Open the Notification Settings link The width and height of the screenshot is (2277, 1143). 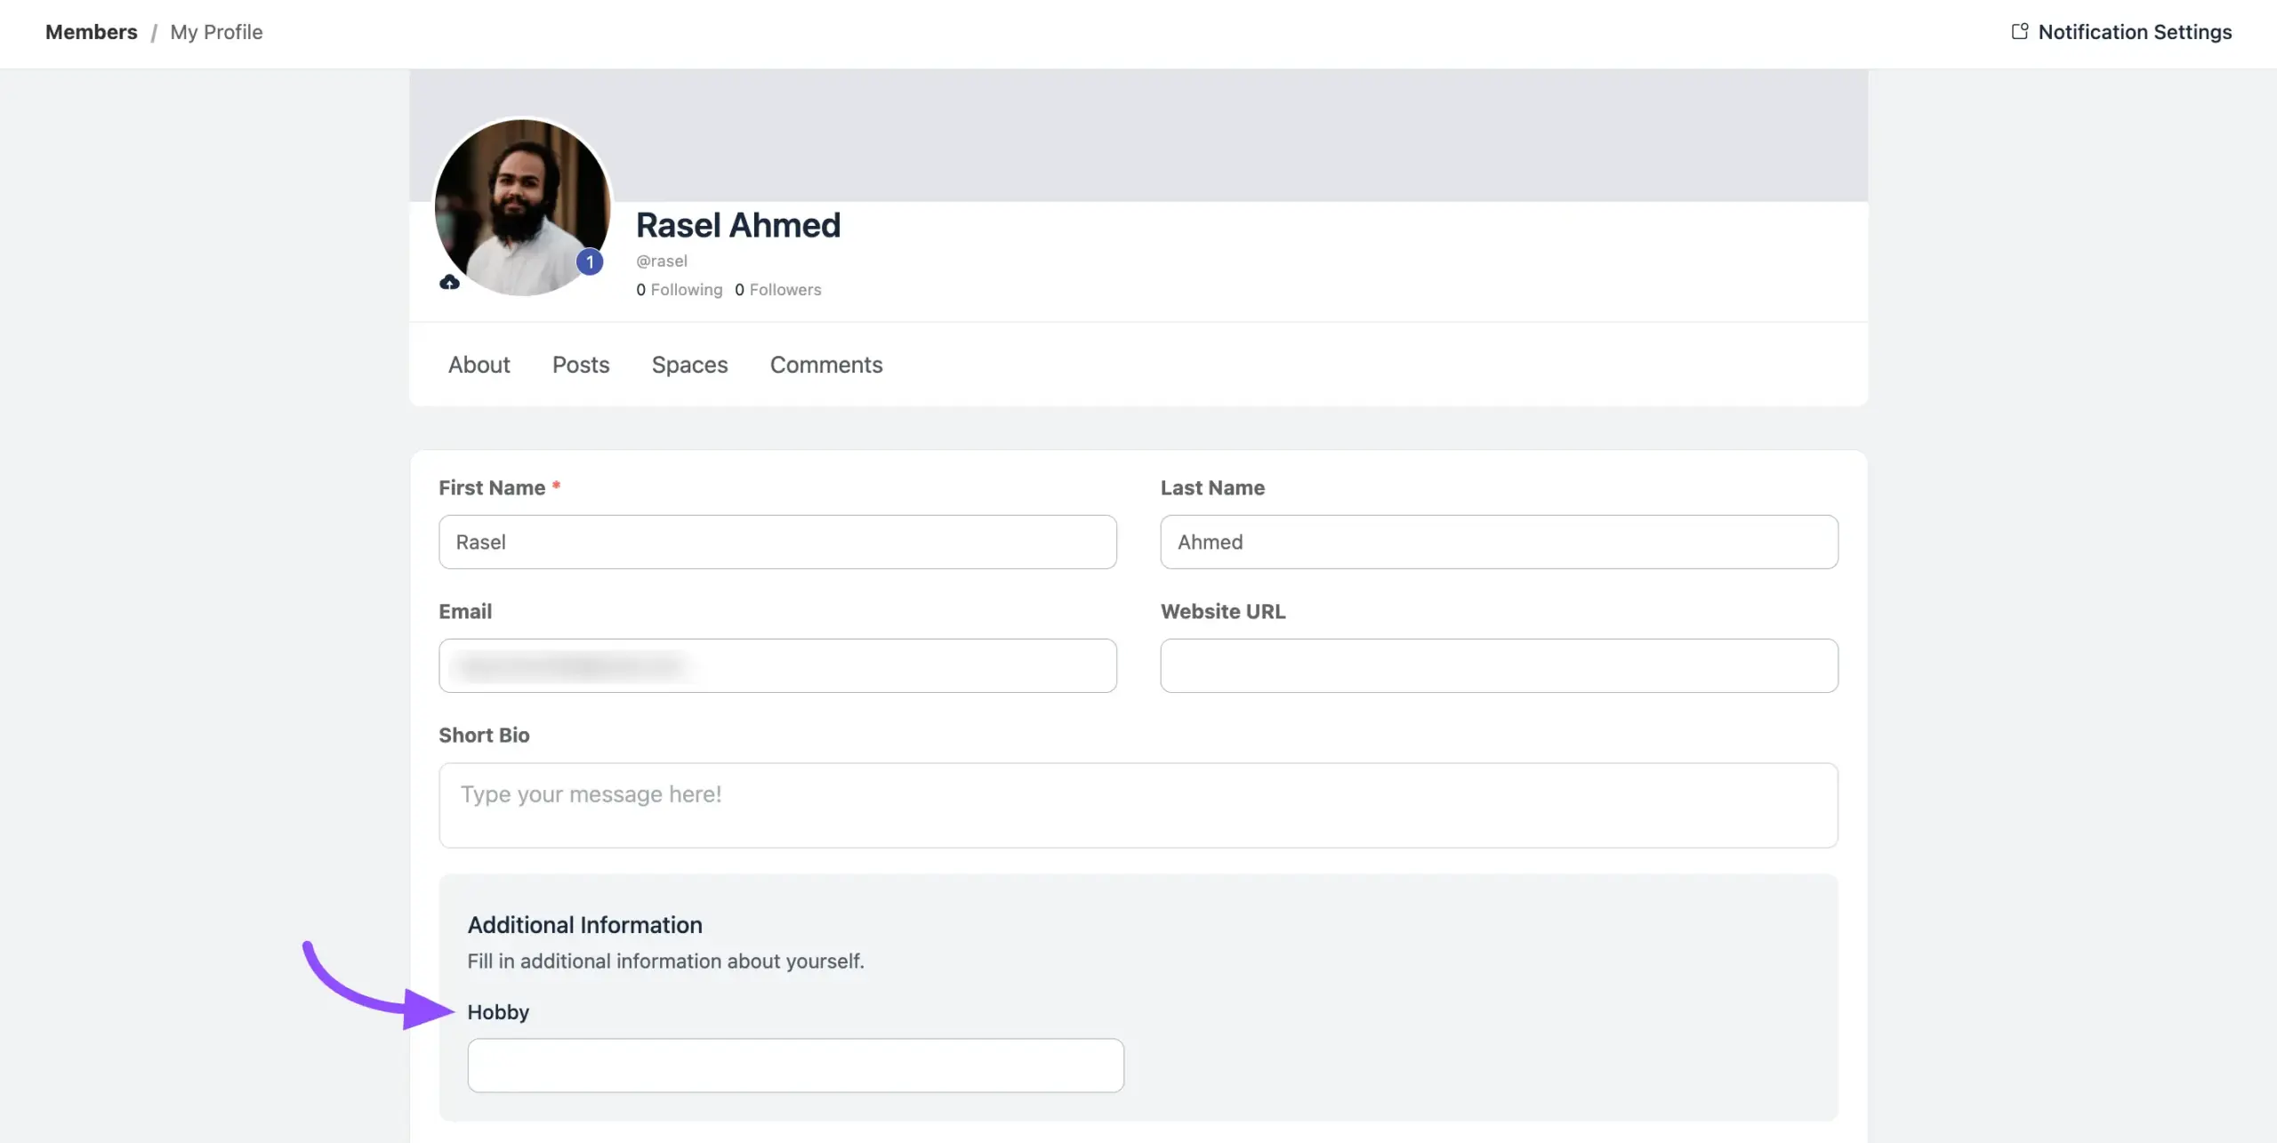coord(2134,32)
